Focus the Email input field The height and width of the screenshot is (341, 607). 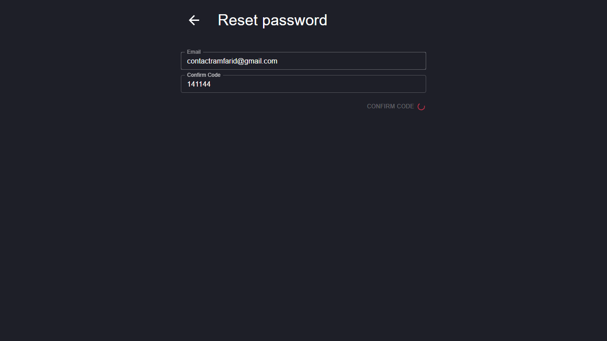tap(303, 61)
